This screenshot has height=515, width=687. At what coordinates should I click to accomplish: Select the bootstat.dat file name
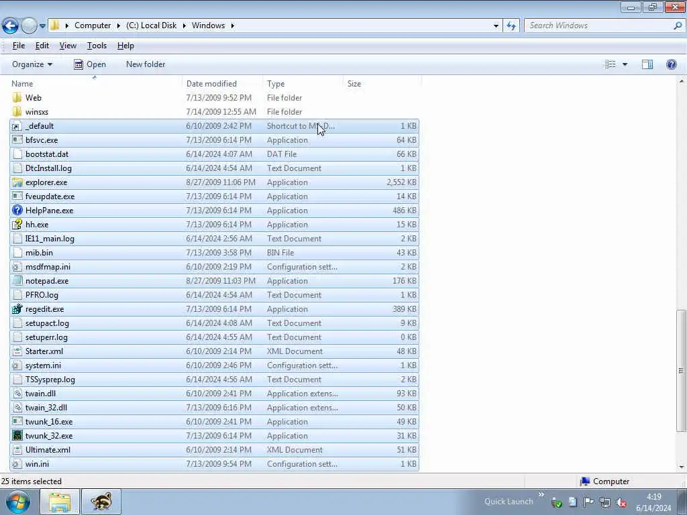pyautogui.click(x=47, y=154)
